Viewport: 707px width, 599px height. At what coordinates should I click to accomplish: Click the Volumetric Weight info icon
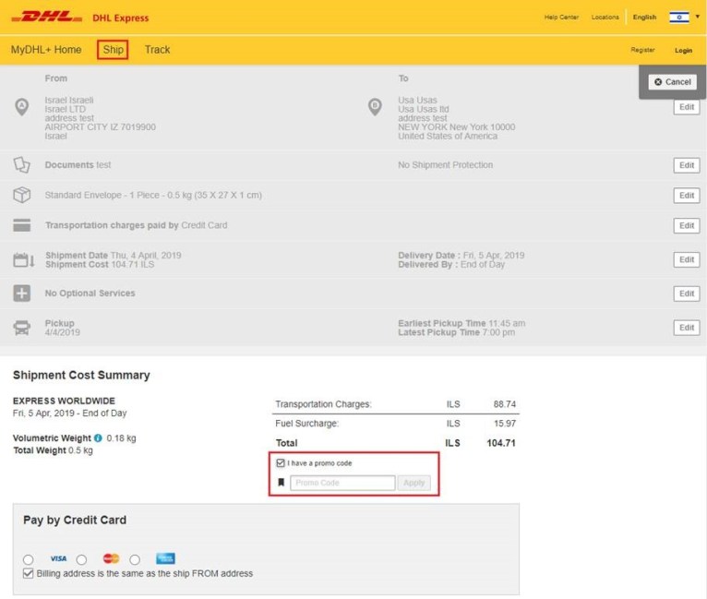tap(98, 438)
